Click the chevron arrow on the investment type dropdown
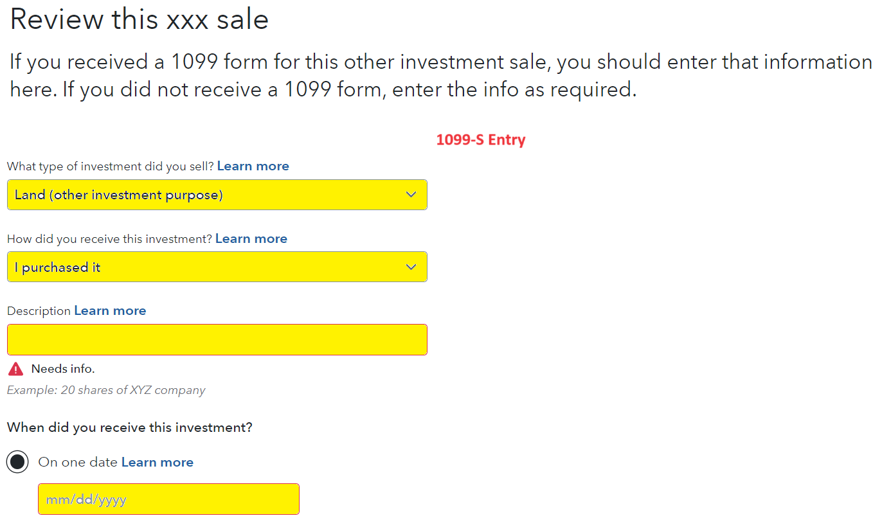This screenshot has height=518, width=882. pyautogui.click(x=411, y=195)
